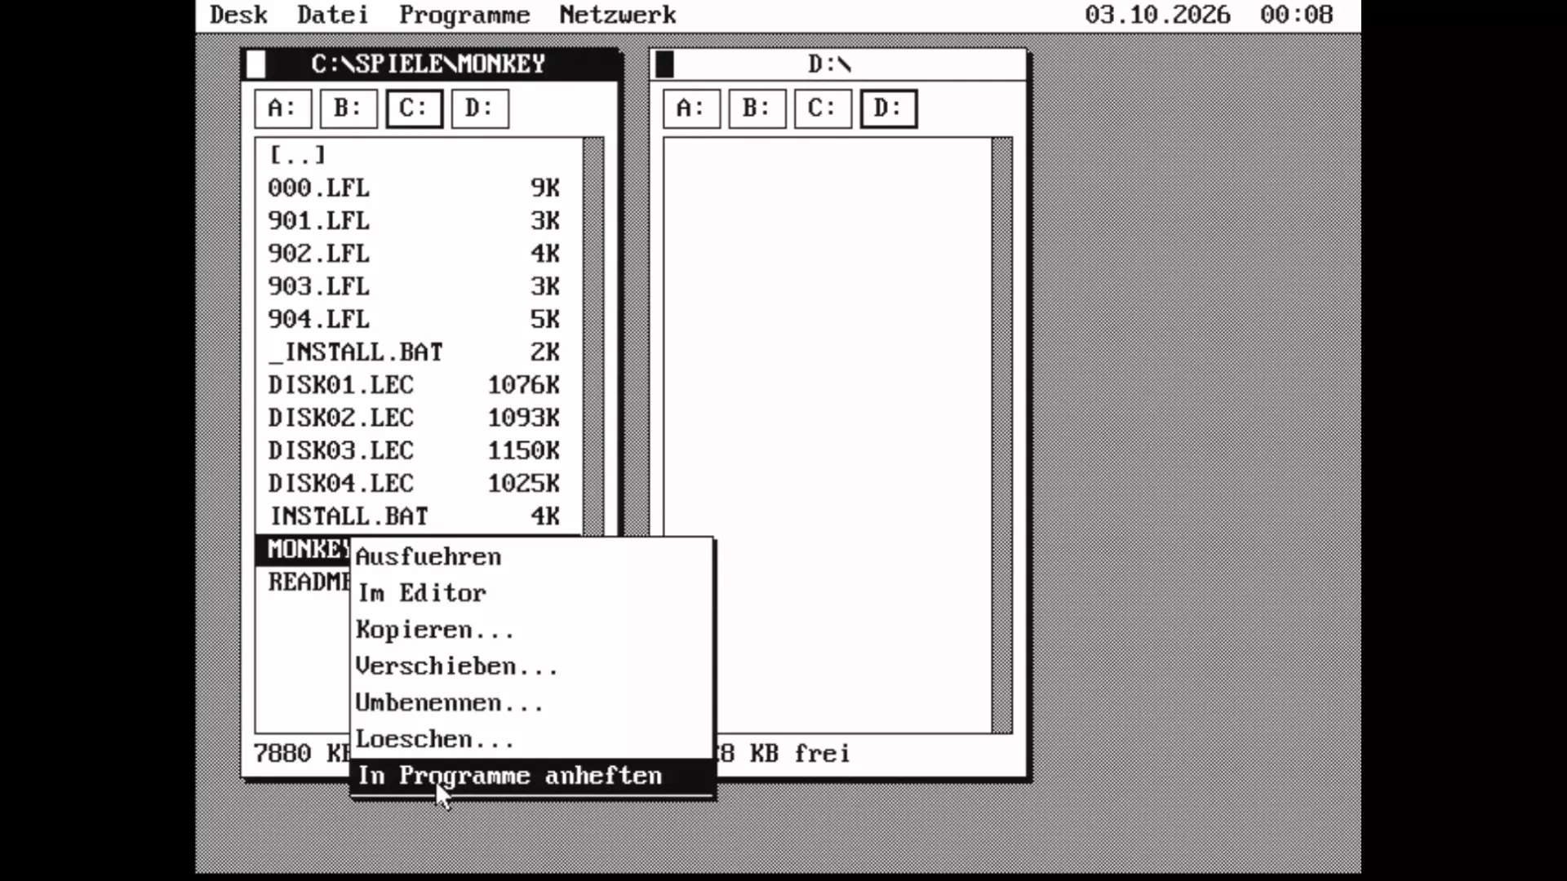Open the Desk menu
The image size is (1567, 881).
[238, 15]
